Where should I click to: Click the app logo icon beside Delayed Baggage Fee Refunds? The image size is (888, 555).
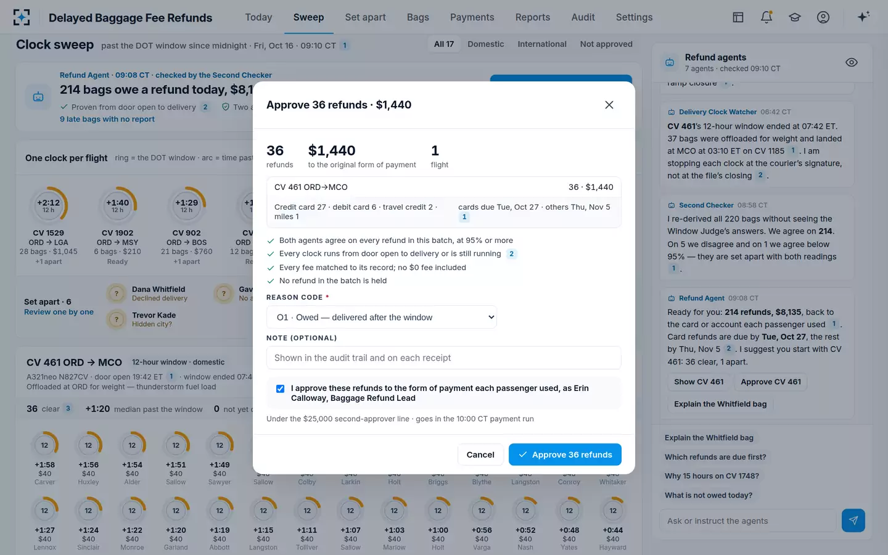[22, 17]
